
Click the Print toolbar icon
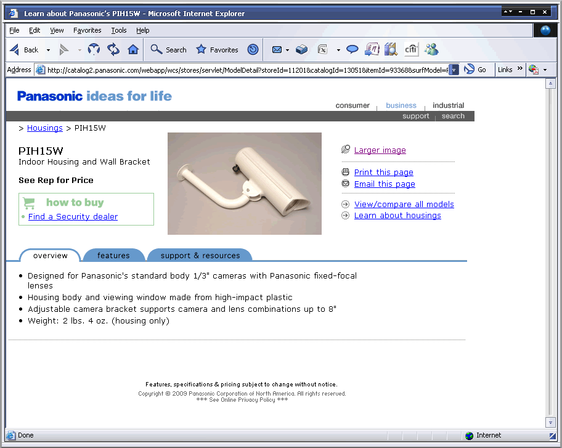(x=301, y=49)
